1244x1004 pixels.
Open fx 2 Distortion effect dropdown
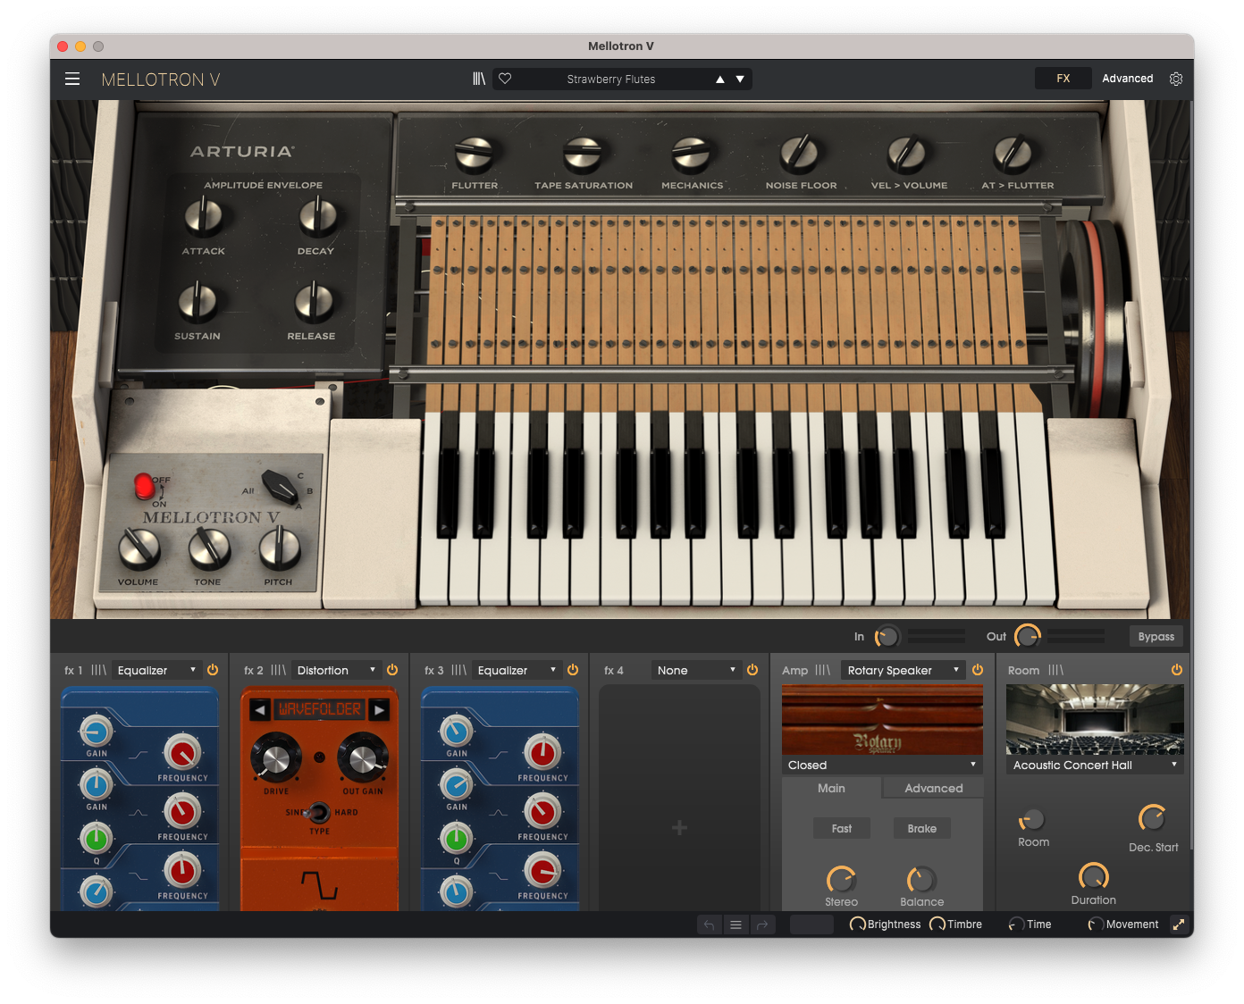(337, 670)
